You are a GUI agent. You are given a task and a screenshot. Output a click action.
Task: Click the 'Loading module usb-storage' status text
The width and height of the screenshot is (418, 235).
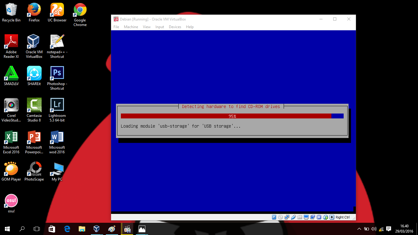(x=181, y=126)
